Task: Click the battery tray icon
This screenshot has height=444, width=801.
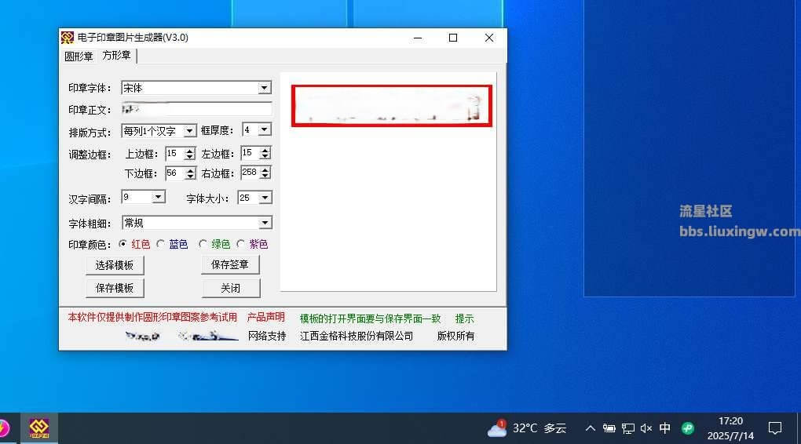Action: click(609, 428)
